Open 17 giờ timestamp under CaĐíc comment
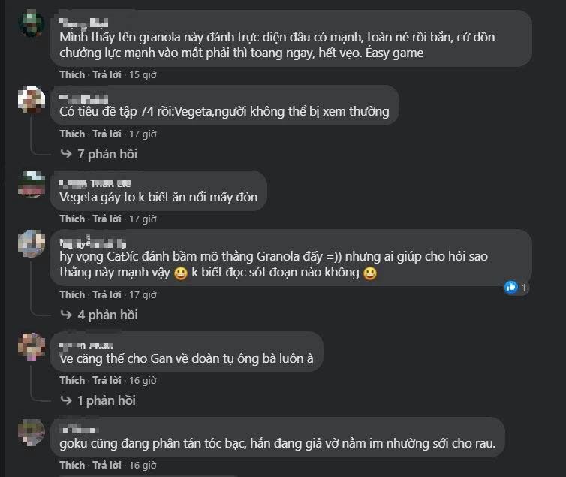 143,294
